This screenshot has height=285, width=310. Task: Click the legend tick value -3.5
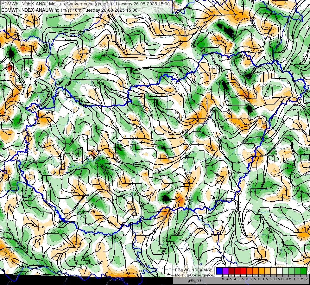pos(240,279)
